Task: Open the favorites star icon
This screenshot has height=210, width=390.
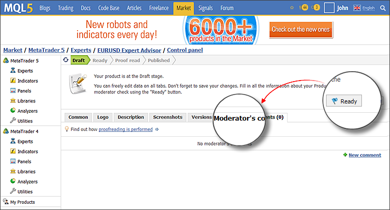Action: pos(292,8)
